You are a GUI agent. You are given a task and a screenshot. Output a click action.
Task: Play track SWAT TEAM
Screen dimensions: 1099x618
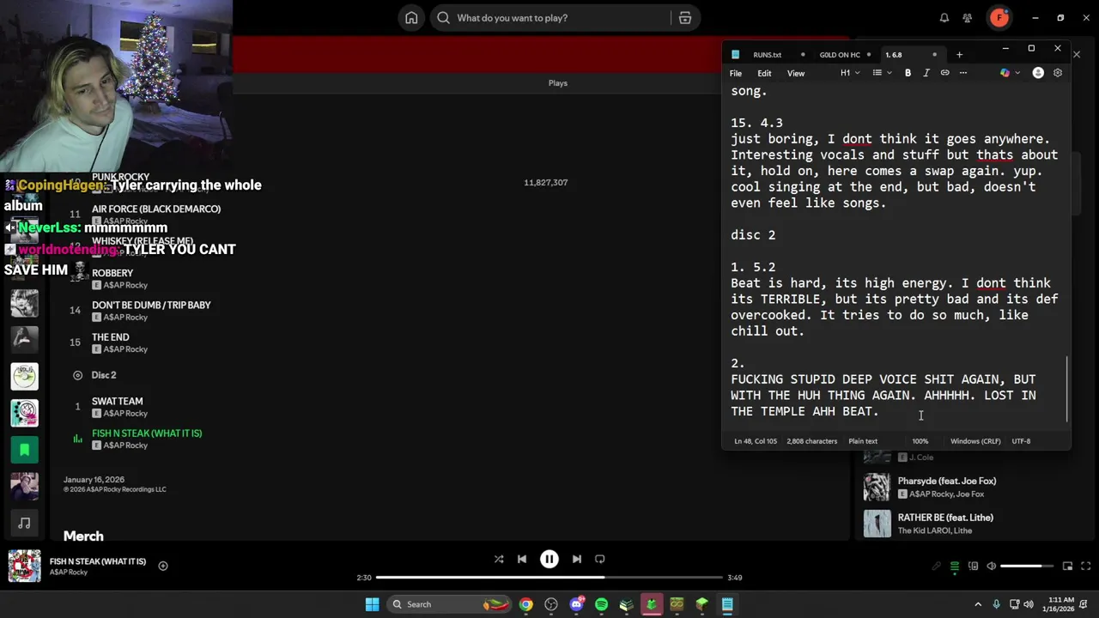[117, 401]
